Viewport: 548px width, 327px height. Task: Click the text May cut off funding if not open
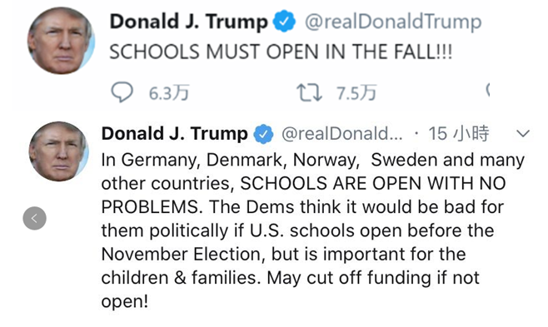(x=290, y=290)
